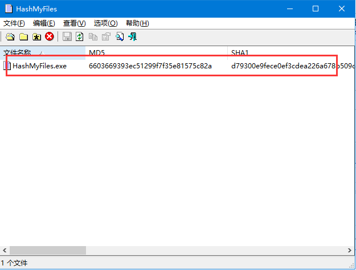This screenshot has height=270, width=356.
Task: Open the 编辑(E) menu
Action: (44, 23)
